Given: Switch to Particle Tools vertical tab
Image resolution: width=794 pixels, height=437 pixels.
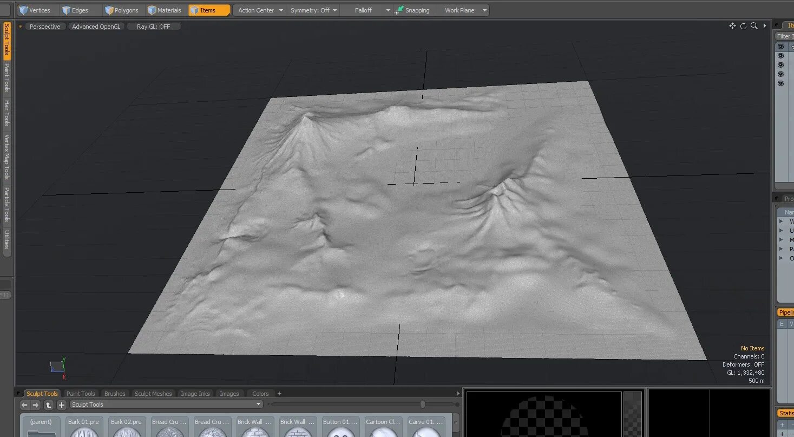Looking at the screenshot, I should pyautogui.click(x=7, y=205).
